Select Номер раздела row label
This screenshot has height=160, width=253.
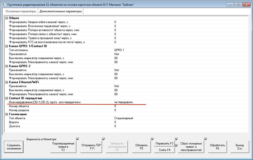tap(19, 110)
